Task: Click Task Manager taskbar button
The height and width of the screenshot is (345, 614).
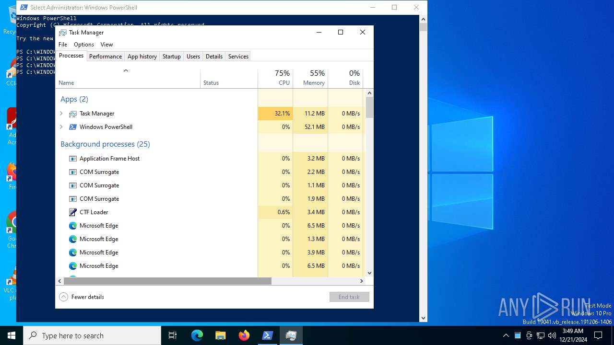Action: [291, 335]
